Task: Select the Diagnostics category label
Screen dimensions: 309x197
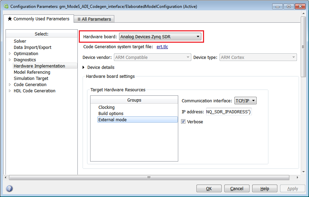Action: pyautogui.click(x=25, y=60)
